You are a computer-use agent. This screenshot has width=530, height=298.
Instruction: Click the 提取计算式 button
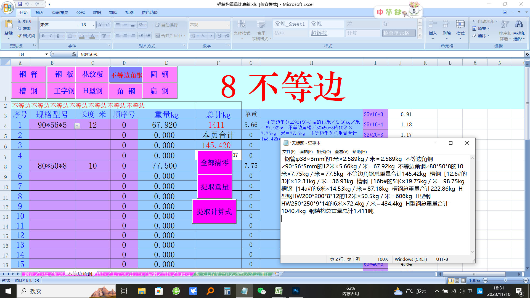tap(214, 212)
